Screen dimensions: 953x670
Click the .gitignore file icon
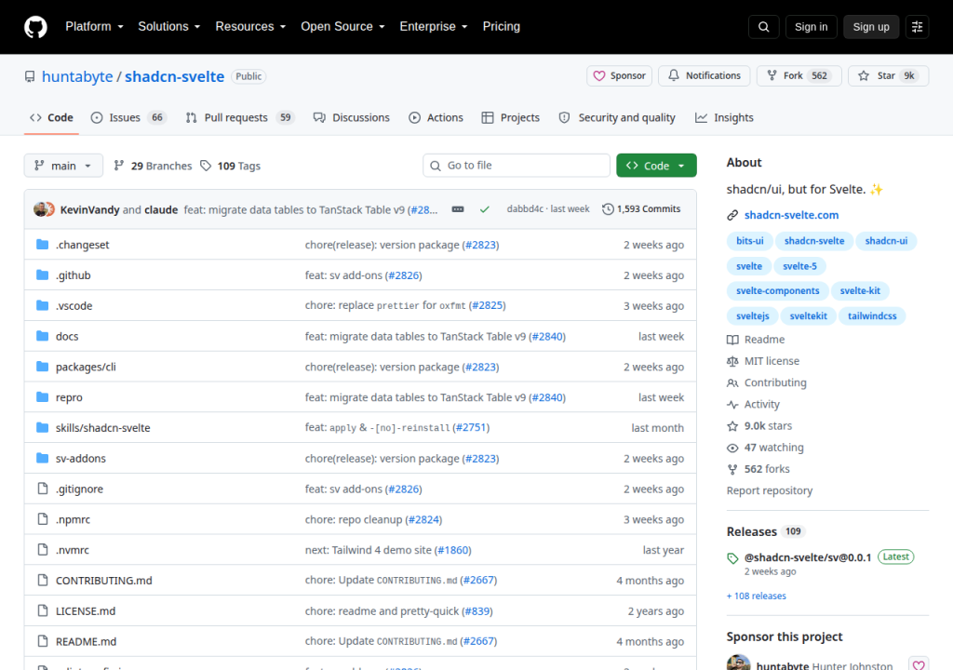tap(43, 489)
